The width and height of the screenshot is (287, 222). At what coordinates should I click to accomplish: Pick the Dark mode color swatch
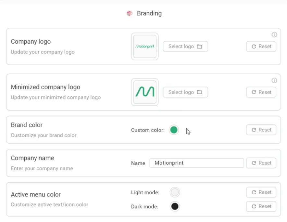175,206
